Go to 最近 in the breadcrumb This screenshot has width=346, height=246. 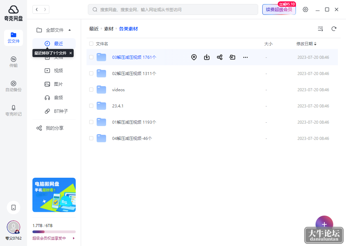tap(94, 29)
